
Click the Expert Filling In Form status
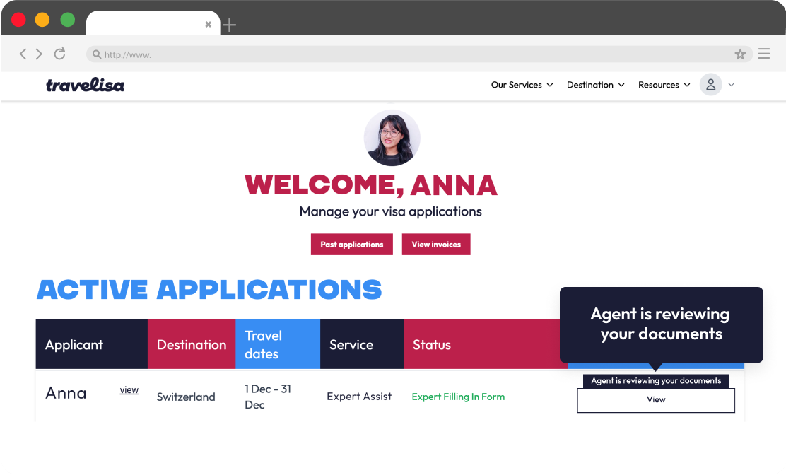point(458,397)
